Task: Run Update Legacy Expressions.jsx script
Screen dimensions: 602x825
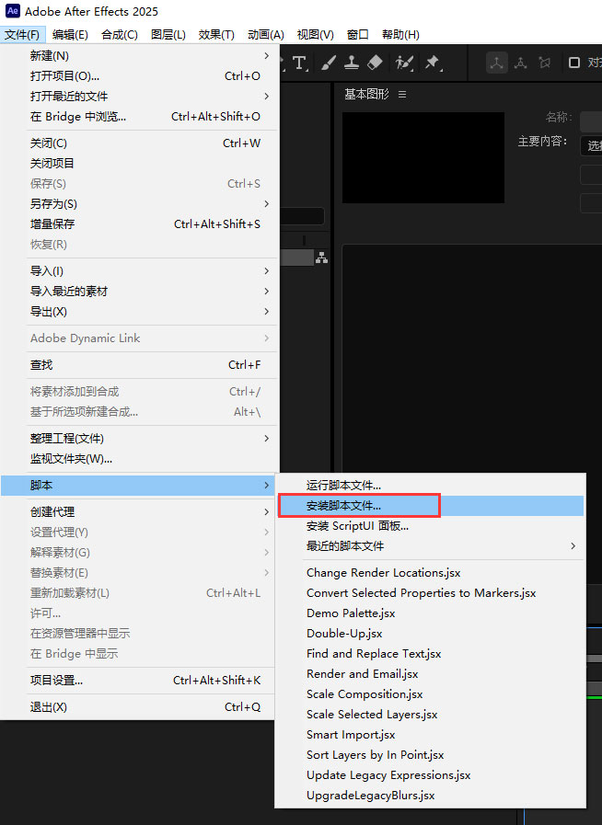Action: tap(430, 775)
